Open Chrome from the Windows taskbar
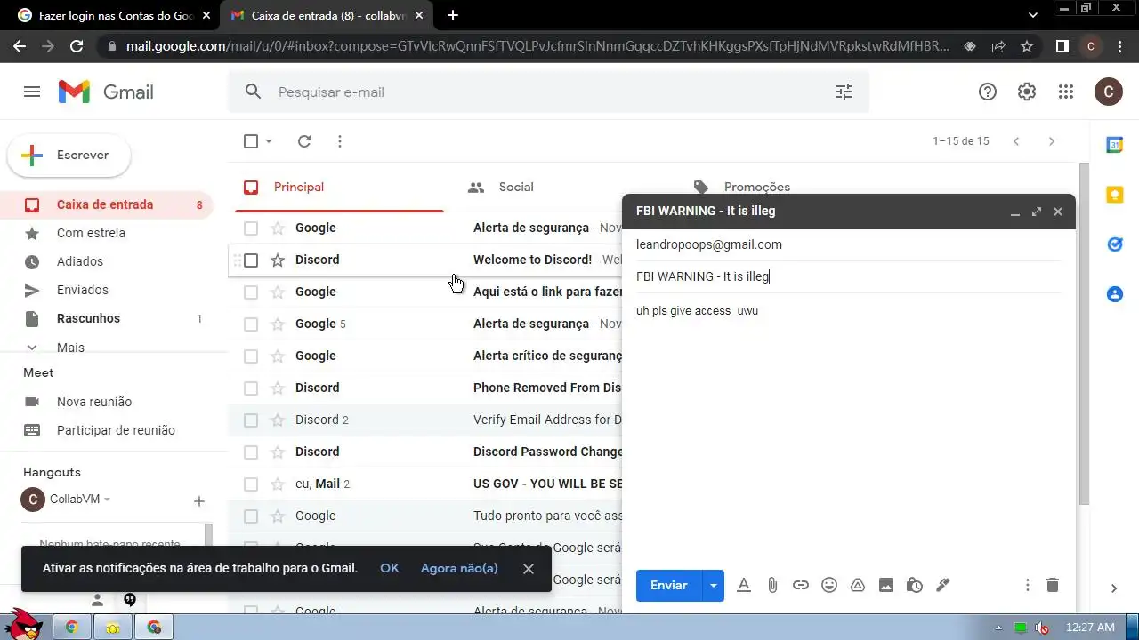Screen dimensions: 1139x640 click(71, 628)
